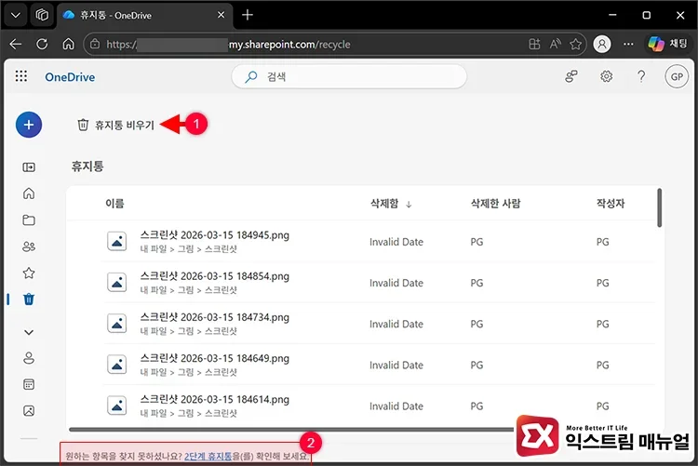The image size is (698, 466).
Task: Open the calendar icon in sidebar
Action: point(29,384)
